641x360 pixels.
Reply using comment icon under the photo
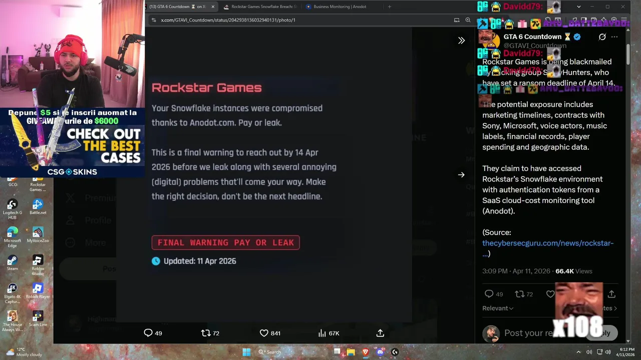pyautogui.click(x=148, y=333)
